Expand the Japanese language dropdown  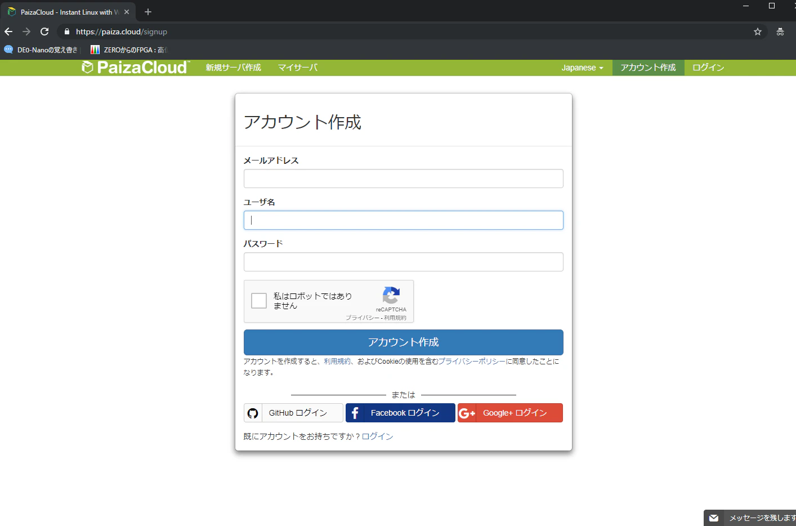pos(582,68)
